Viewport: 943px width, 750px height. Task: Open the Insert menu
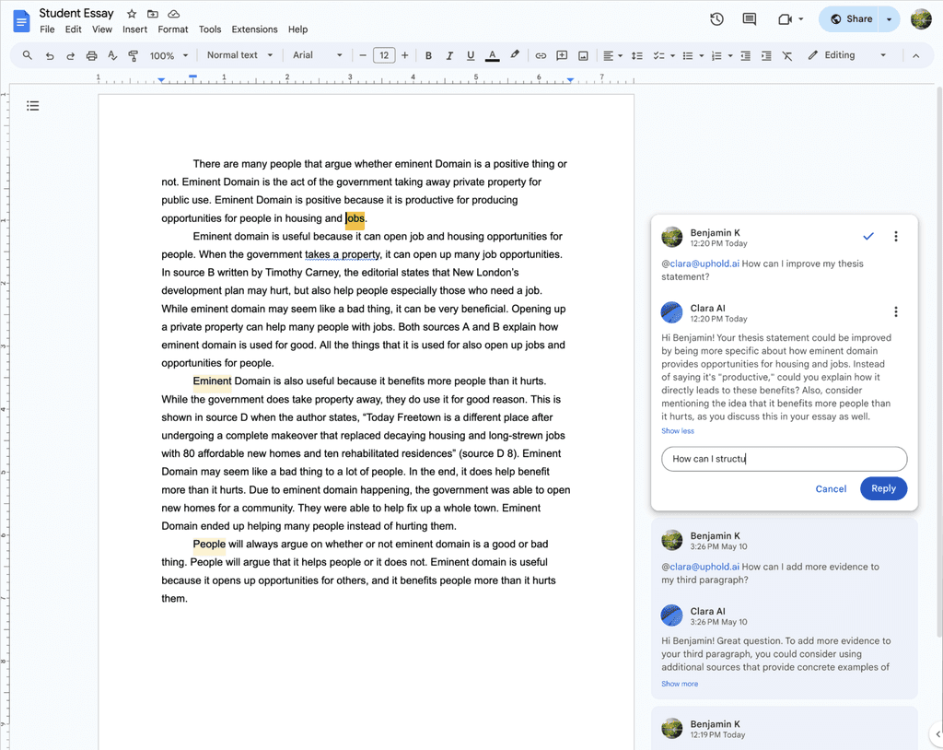[134, 29]
